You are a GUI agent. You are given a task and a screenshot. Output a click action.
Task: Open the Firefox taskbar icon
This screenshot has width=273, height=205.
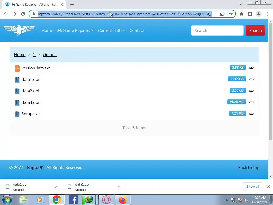point(123,200)
